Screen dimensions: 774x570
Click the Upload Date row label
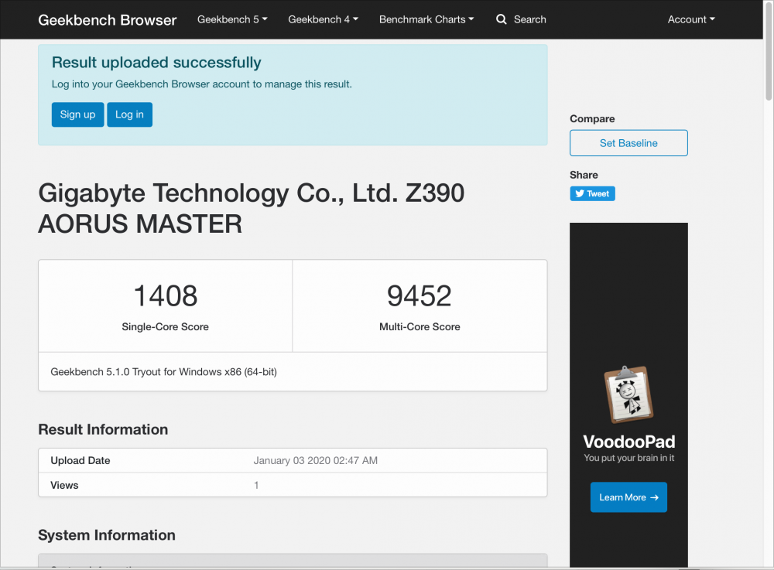(x=80, y=460)
